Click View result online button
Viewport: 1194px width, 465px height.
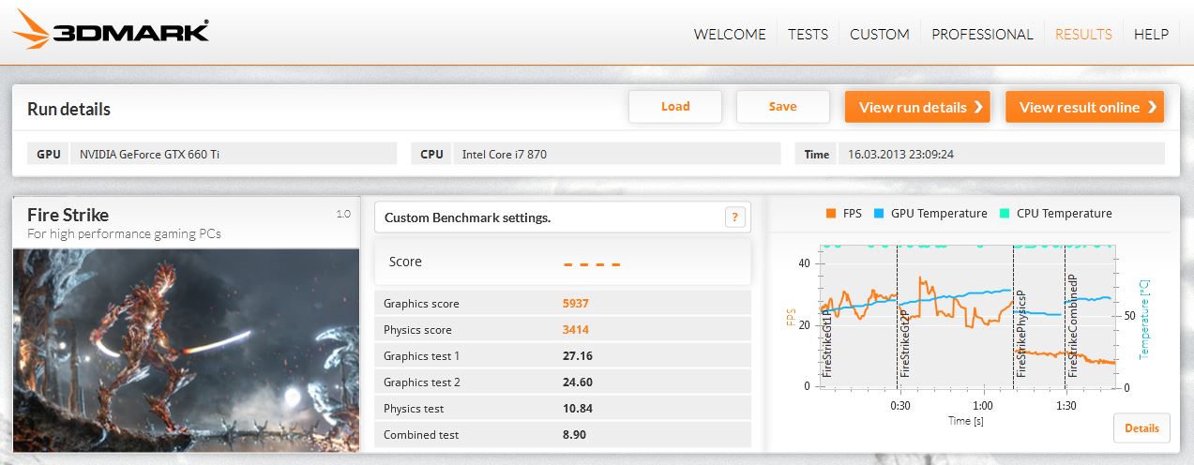click(1084, 107)
